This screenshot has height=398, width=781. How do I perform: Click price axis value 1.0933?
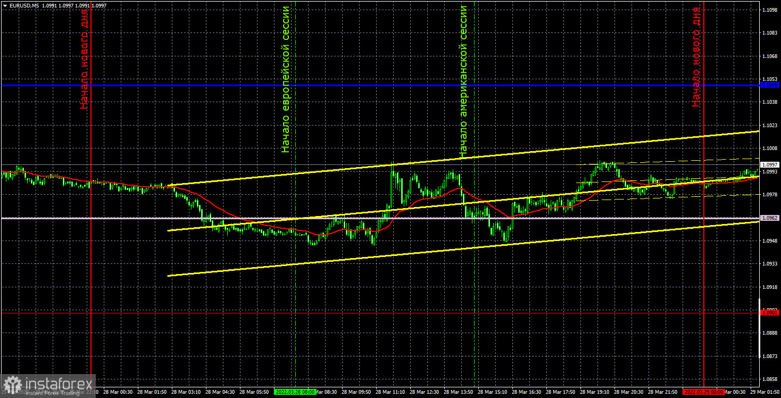770,263
